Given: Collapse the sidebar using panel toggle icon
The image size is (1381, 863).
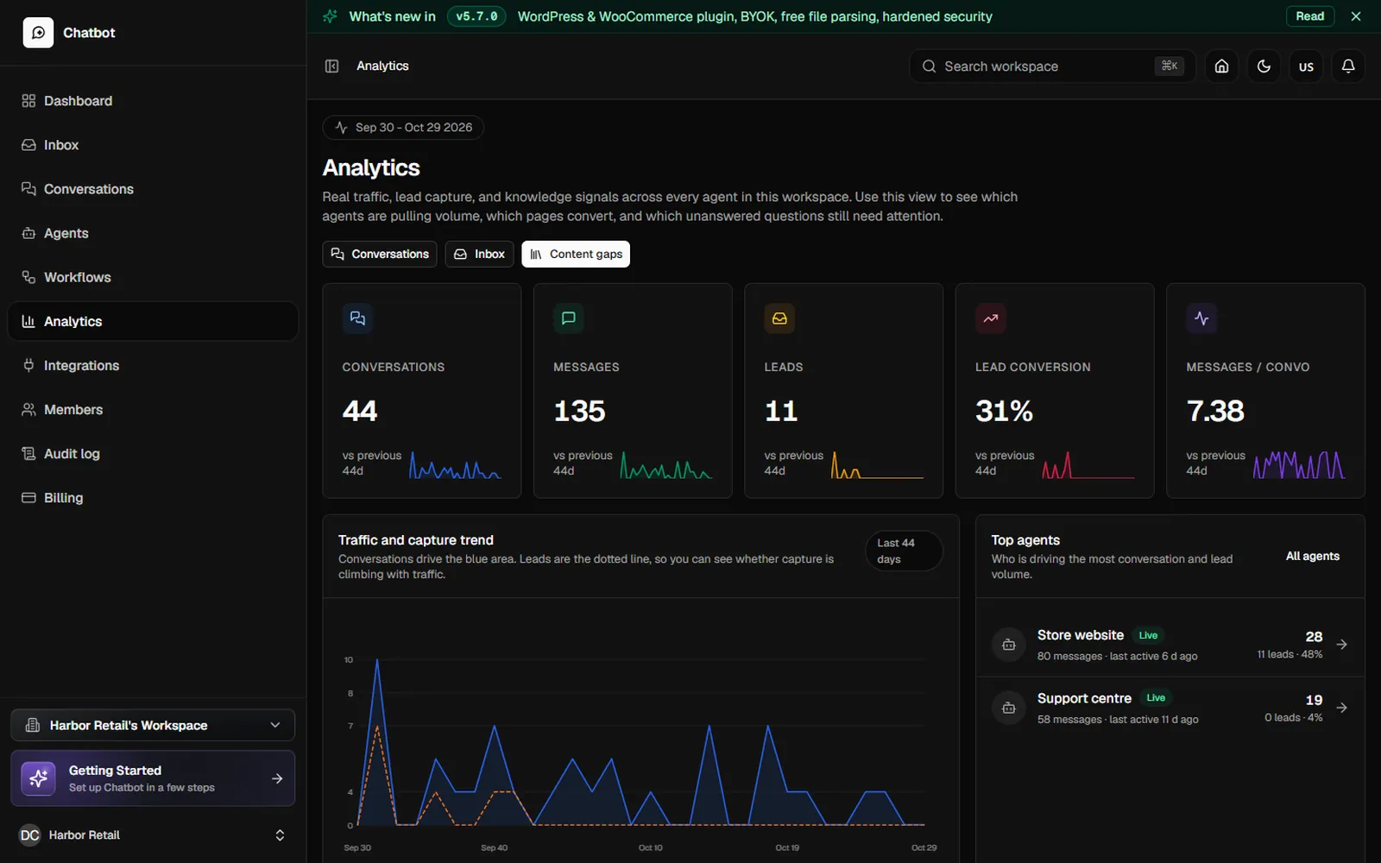Looking at the screenshot, I should coord(331,66).
